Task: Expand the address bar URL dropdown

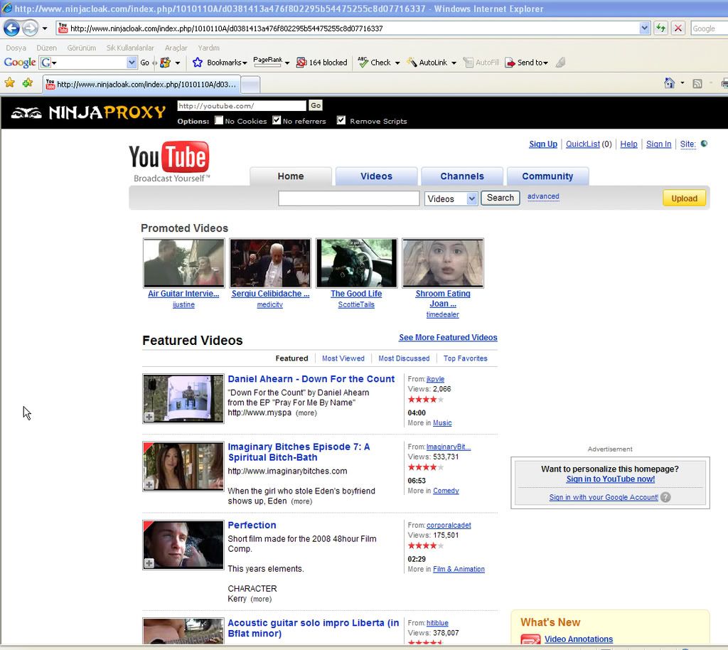Action: (644, 28)
